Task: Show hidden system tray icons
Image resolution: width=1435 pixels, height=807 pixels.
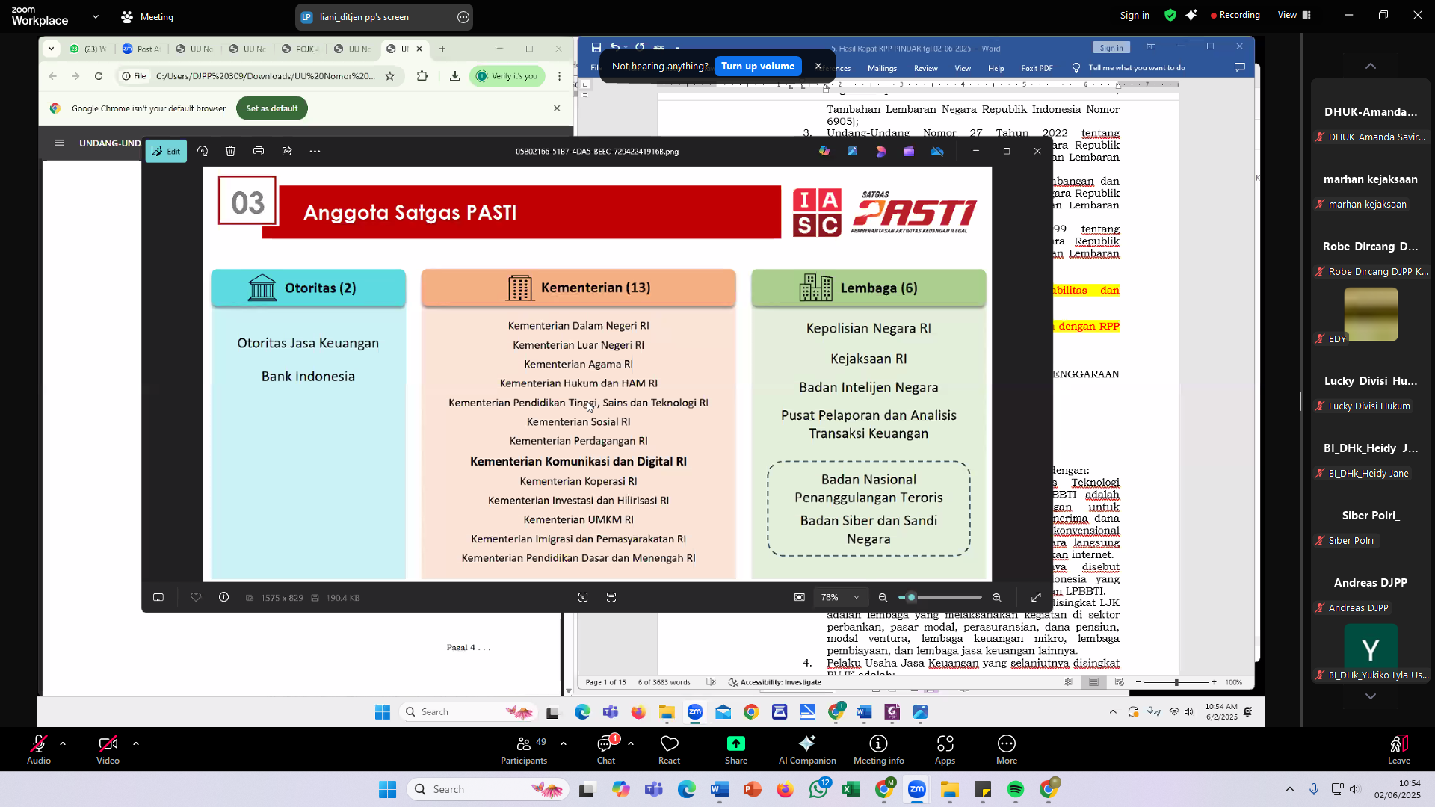Action: click(x=1290, y=789)
